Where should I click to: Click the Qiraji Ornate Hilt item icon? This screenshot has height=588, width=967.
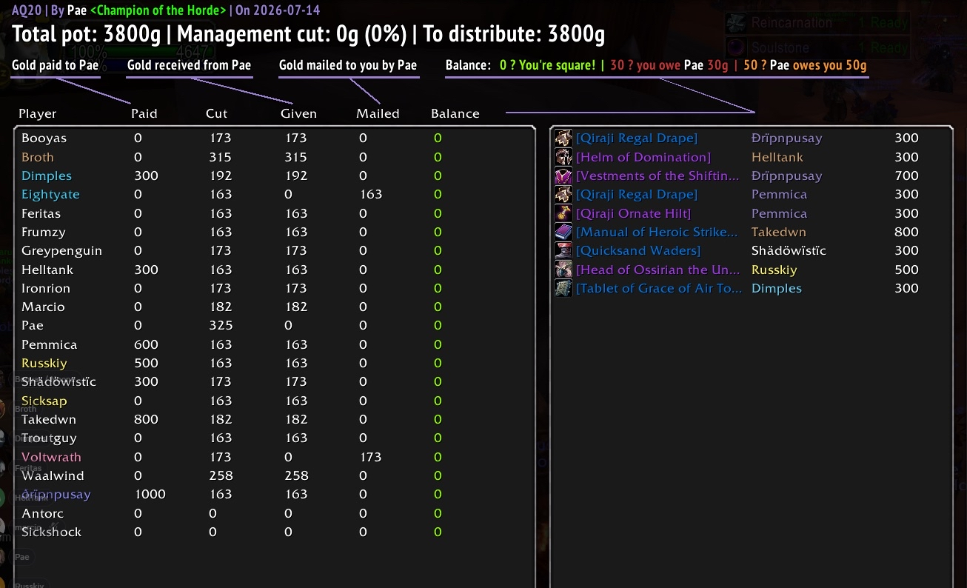coord(563,213)
